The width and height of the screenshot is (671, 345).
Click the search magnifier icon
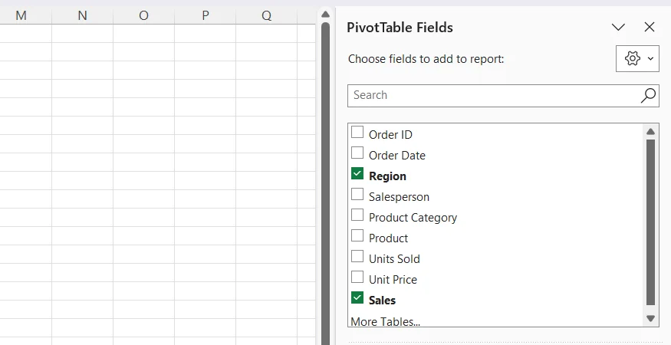(648, 96)
